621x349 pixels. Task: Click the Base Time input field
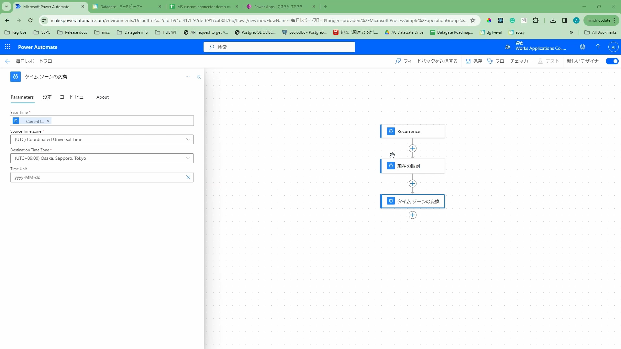(102, 121)
